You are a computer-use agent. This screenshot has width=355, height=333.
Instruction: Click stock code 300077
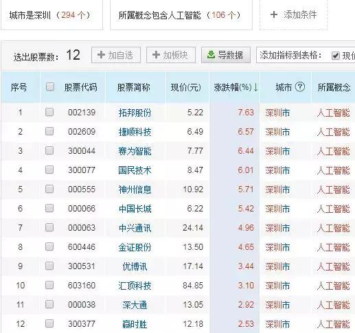(x=82, y=170)
